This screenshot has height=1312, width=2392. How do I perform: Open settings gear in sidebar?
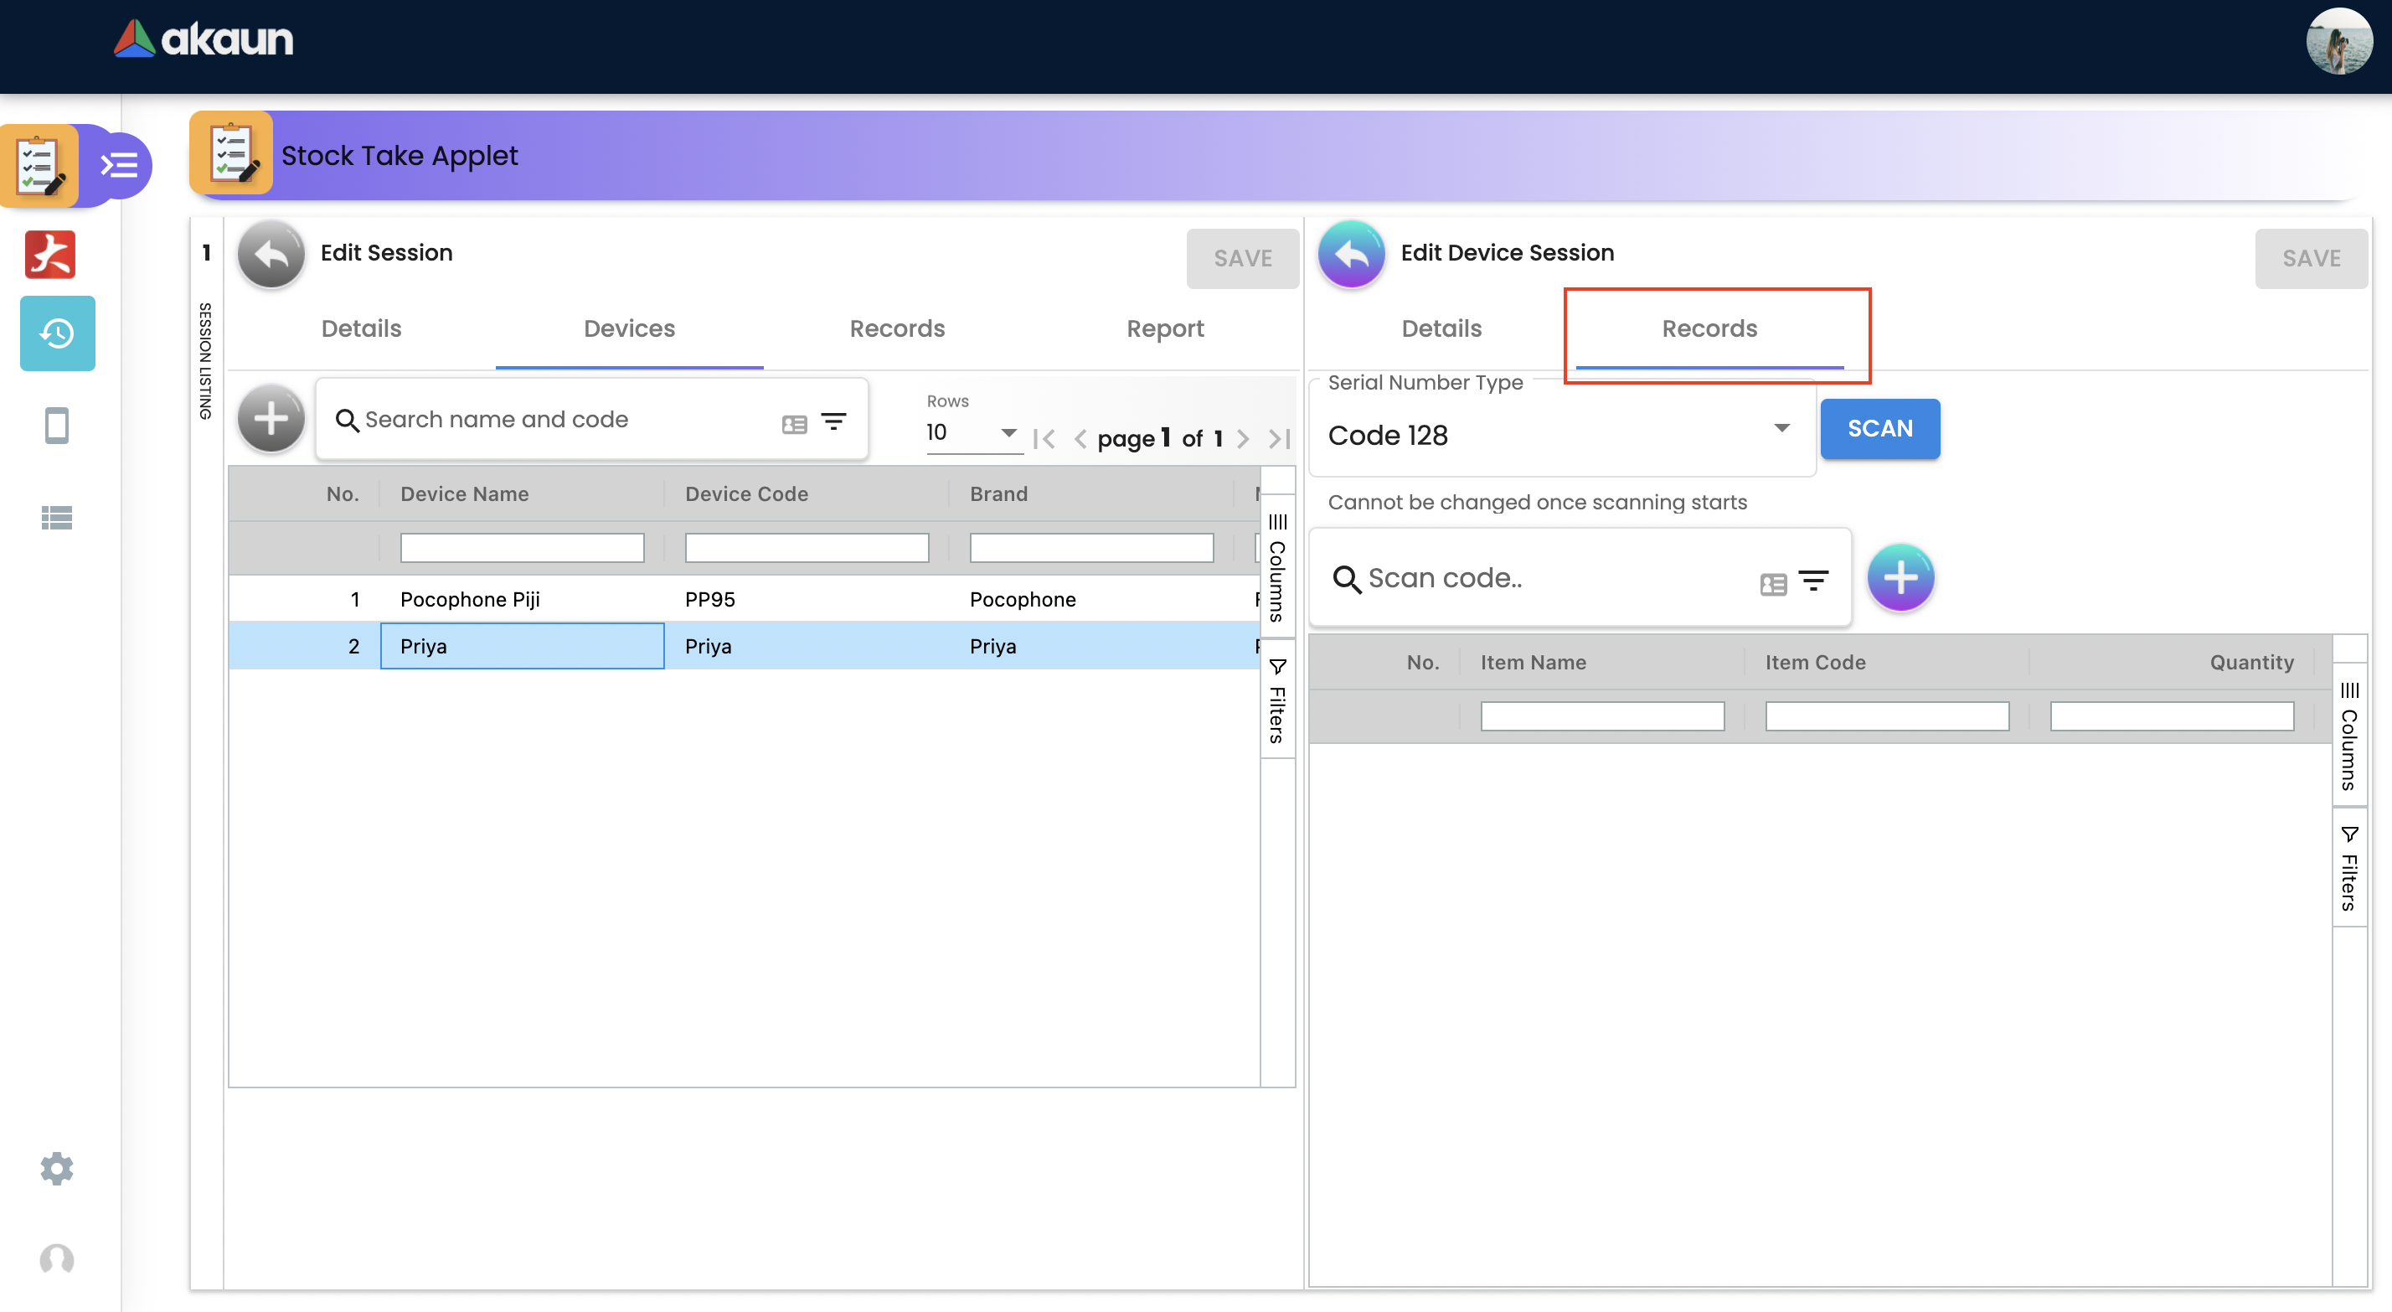57,1168
